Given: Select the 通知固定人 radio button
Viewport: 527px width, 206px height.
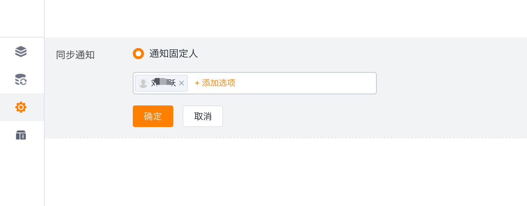Looking at the screenshot, I should point(138,54).
